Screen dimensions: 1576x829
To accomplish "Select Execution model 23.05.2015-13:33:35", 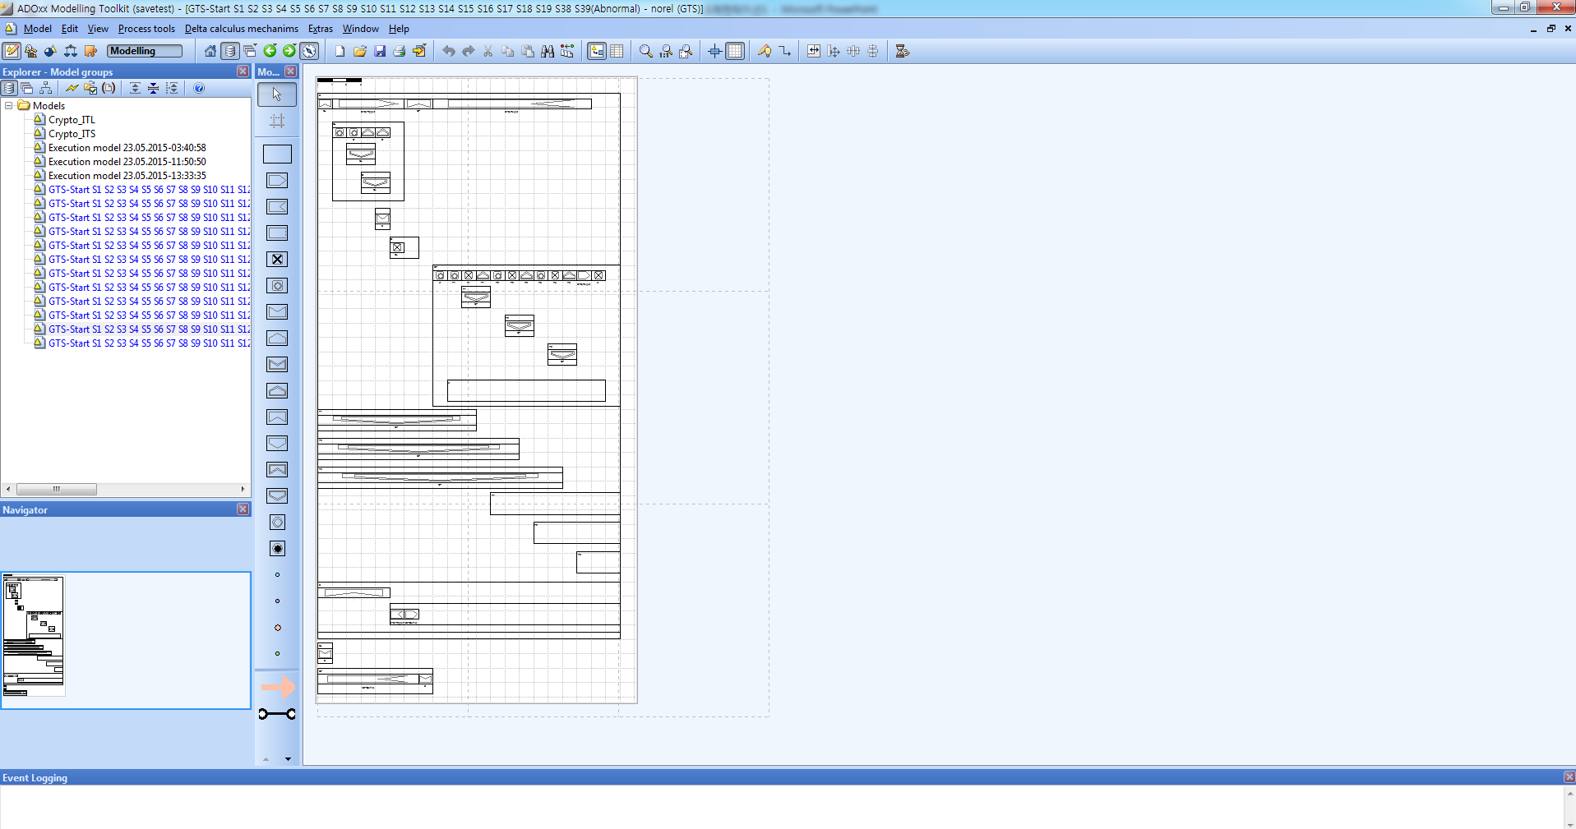I will [x=127, y=176].
